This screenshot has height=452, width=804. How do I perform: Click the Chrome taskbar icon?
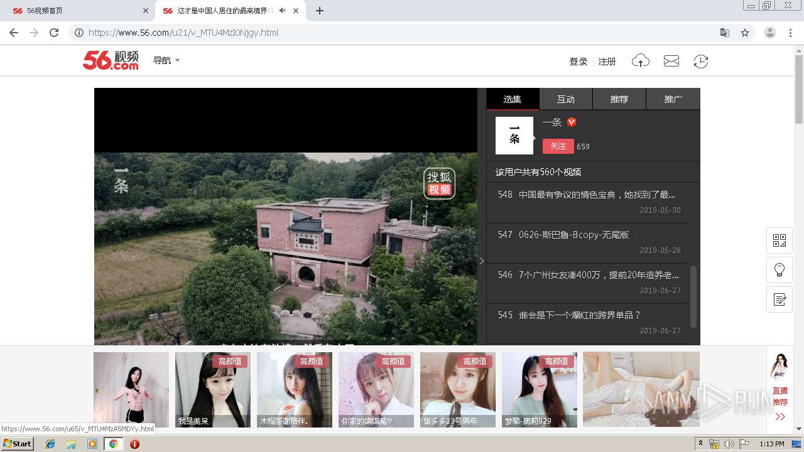pyautogui.click(x=113, y=444)
